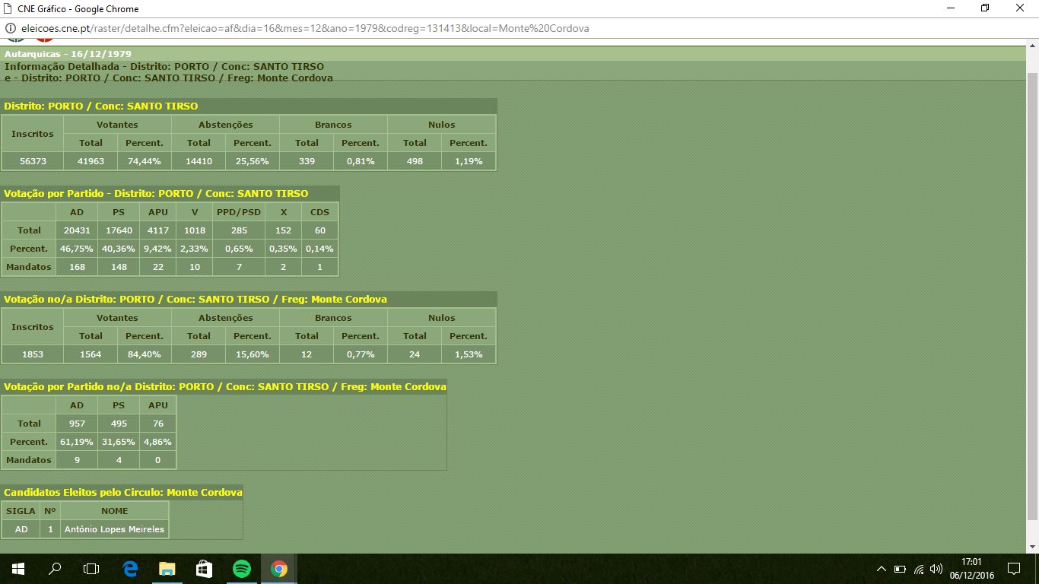Image resolution: width=1039 pixels, height=584 pixels.
Task: Click the Nulos total 498
Action: (415, 161)
